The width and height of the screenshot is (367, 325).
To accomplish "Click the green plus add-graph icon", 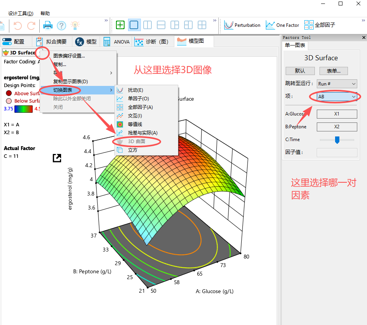I will coord(120,24).
